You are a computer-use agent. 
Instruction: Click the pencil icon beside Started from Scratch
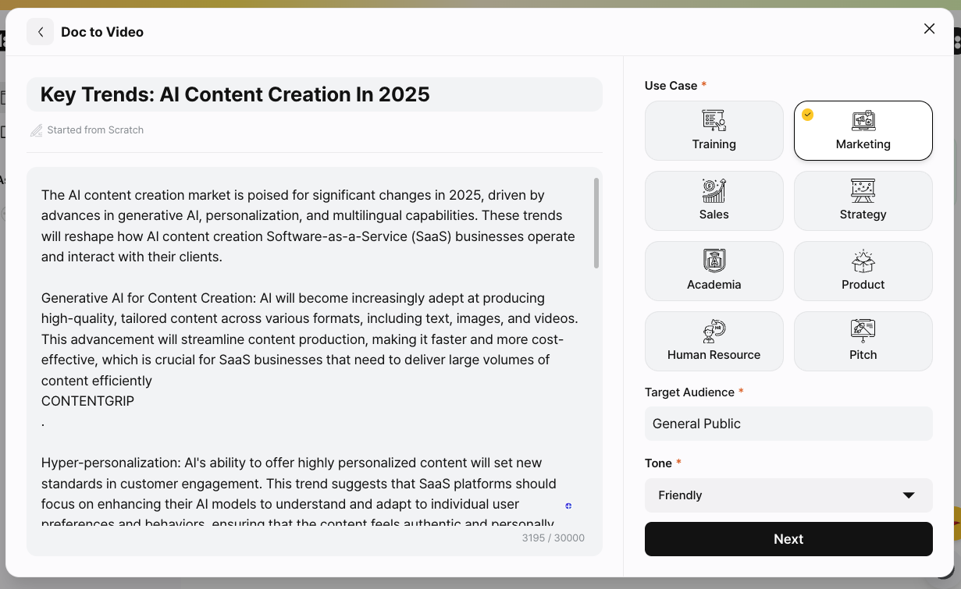point(36,130)
